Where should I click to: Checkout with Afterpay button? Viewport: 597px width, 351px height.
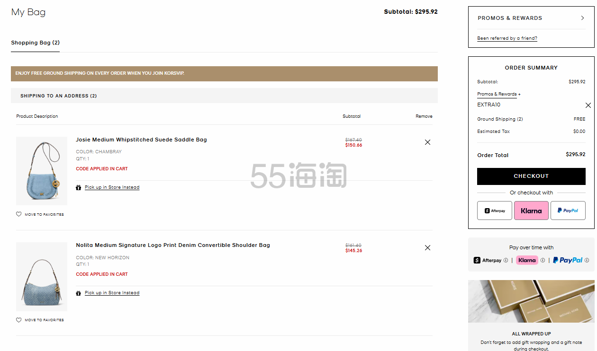coord(495,211)
